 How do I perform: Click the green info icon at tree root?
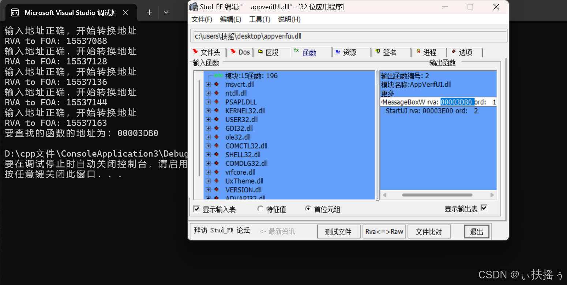[x=218, y=75]
